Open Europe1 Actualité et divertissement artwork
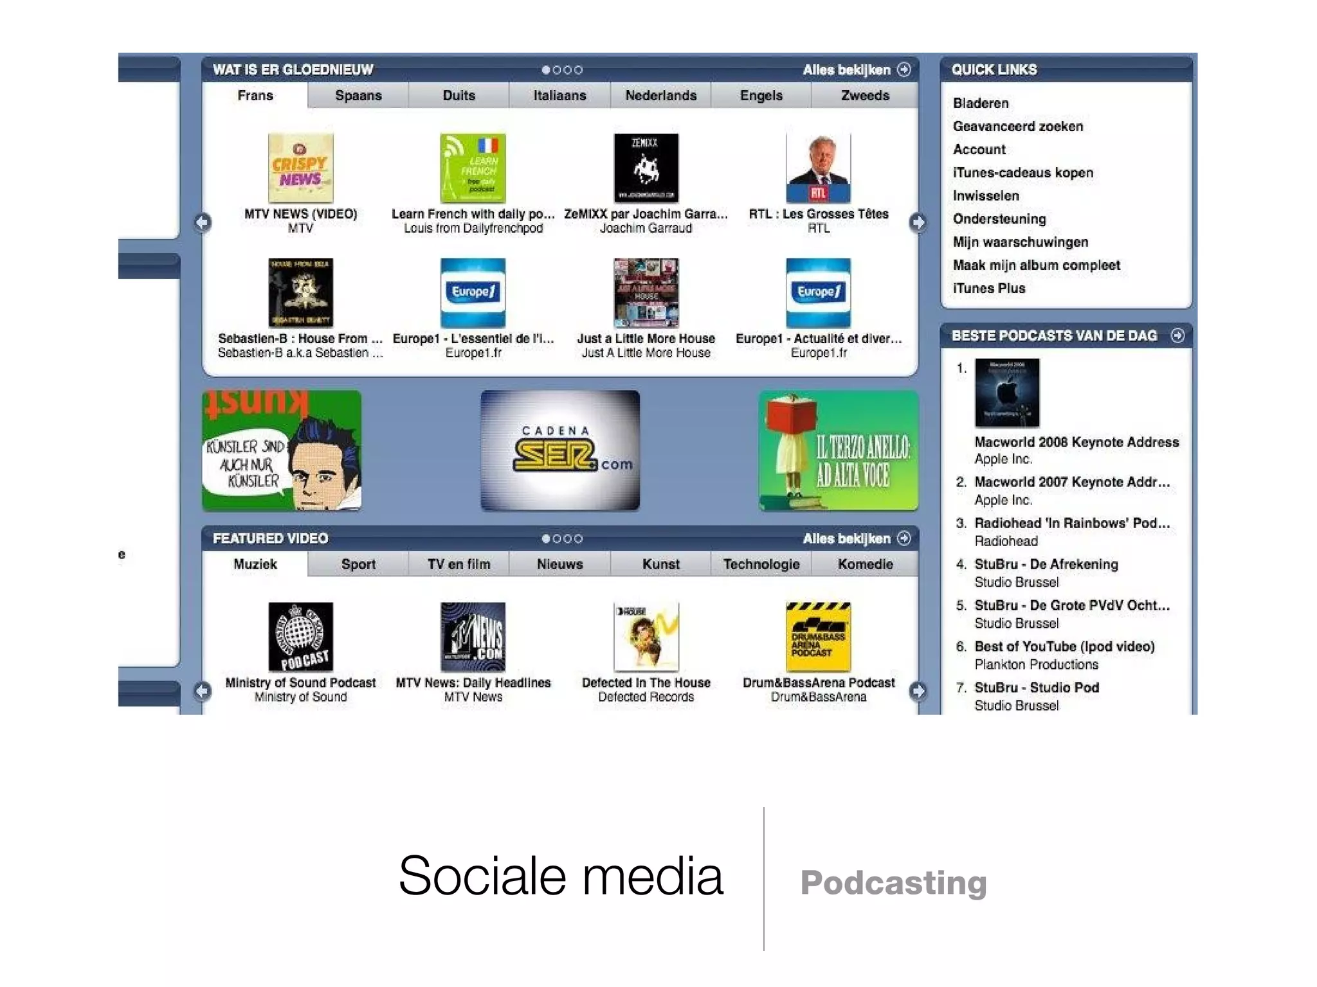1317x987 pixels. pyautogui.click(x=818, y=293)
